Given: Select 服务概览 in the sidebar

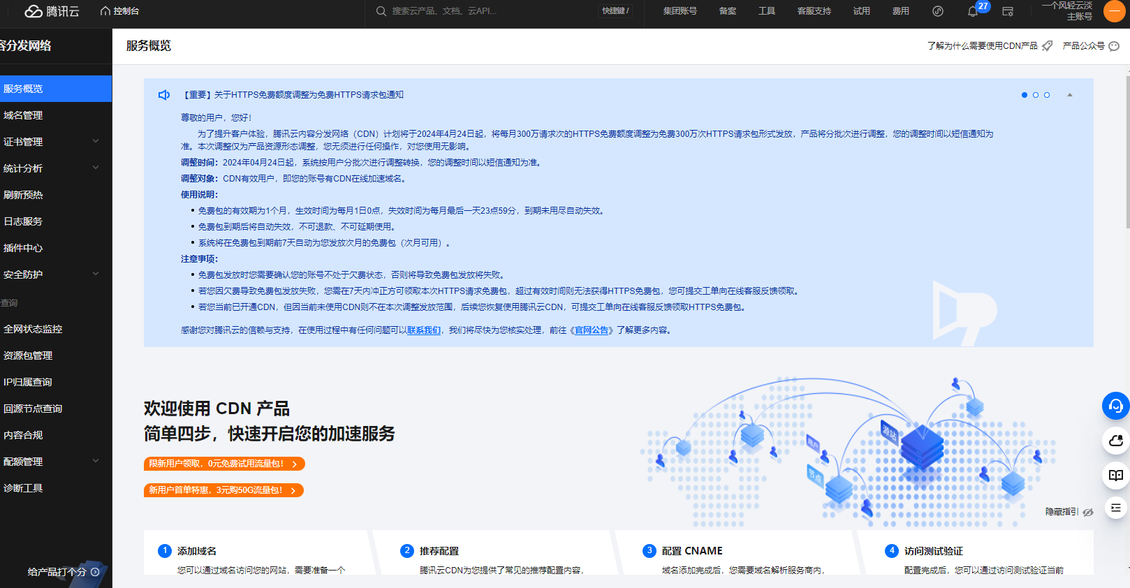Looking at the screenshot, I should [56, 89].
